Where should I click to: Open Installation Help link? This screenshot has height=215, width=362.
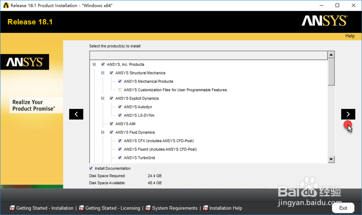(x=226, y=208)
